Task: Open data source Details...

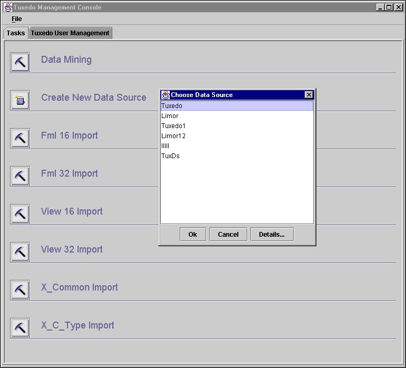Action: tap(272, 235)
